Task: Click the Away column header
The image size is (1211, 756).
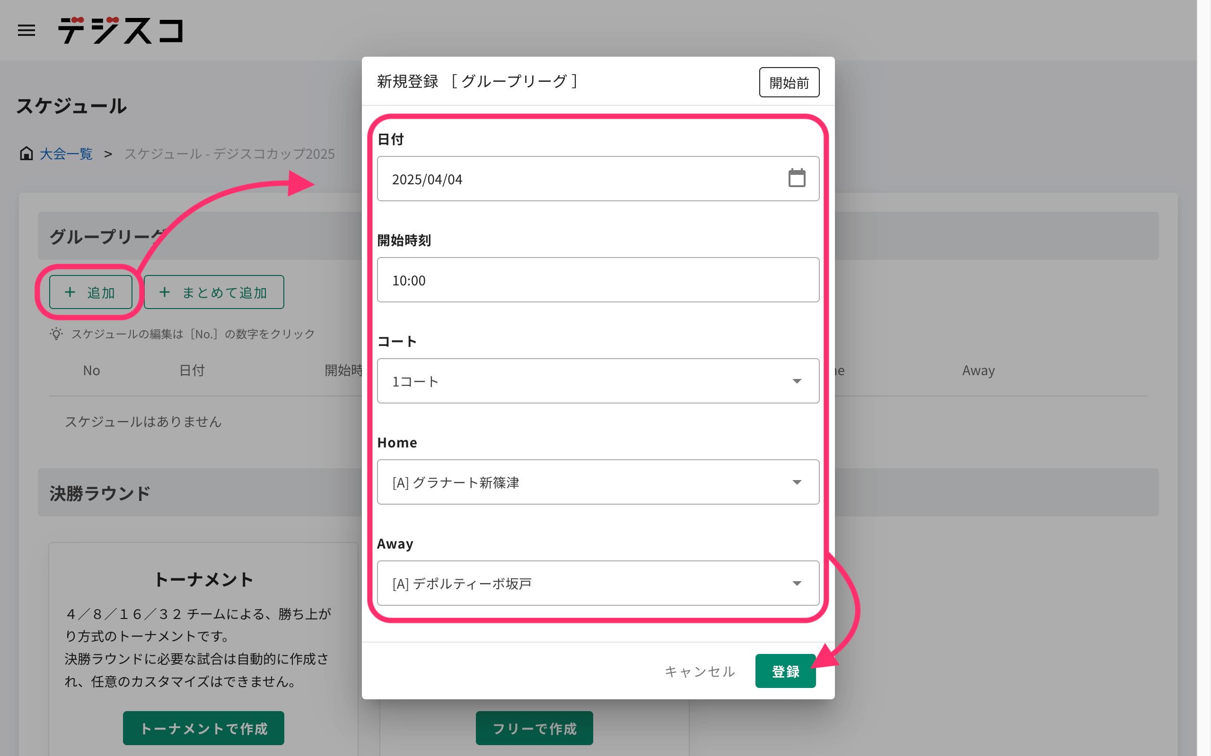Action: tap(978, 370)
